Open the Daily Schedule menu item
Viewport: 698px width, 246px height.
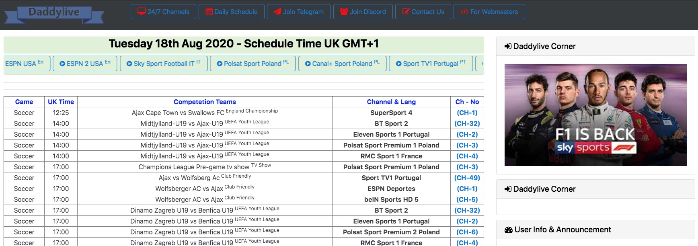click(232, 12)
